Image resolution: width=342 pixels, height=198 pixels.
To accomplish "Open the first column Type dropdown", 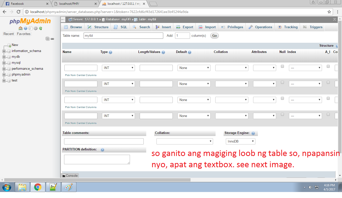I will [118, 68].
